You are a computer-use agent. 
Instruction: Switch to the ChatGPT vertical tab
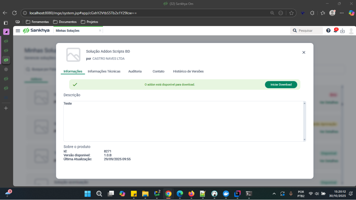(x=6, y=69)
